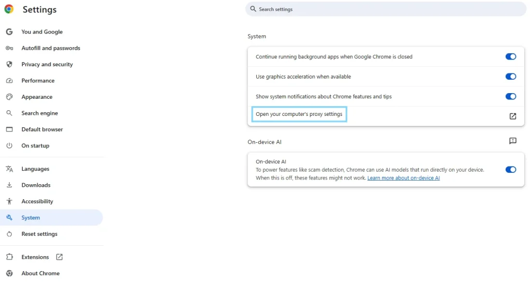The width and height of the screenshot is (530, 283).
Task: Click the external link icon next to Extensions
Action: pos(59,257)
